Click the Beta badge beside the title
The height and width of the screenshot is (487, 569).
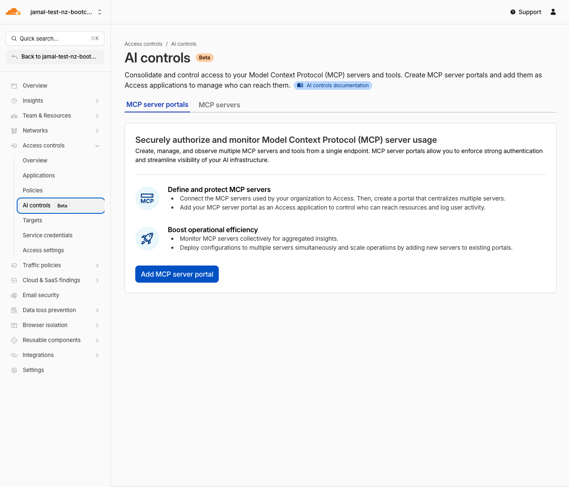205,58
